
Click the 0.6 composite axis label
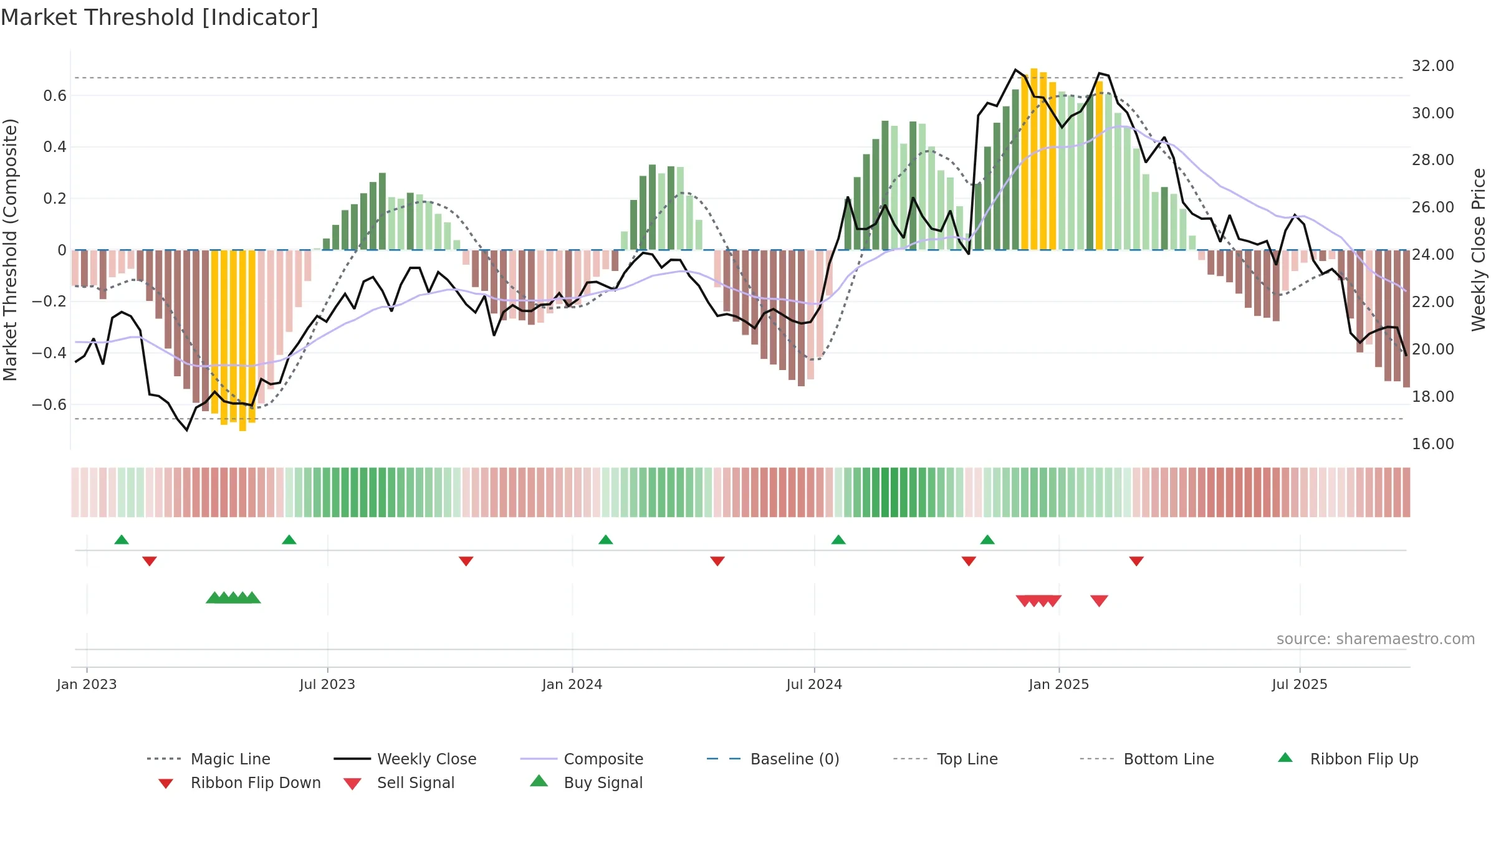point(55,96)
